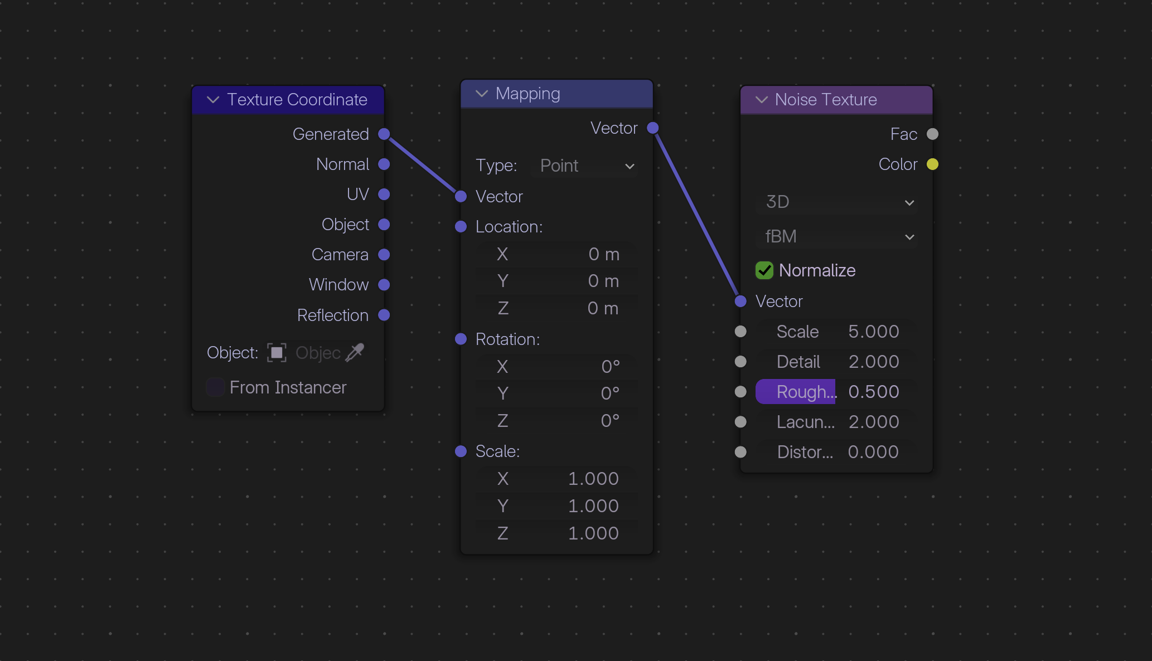Image resolution: width=1152 pixels, height=661 pixels.
Task: Click the gray Fac output socket
Action: coord(932,134)
